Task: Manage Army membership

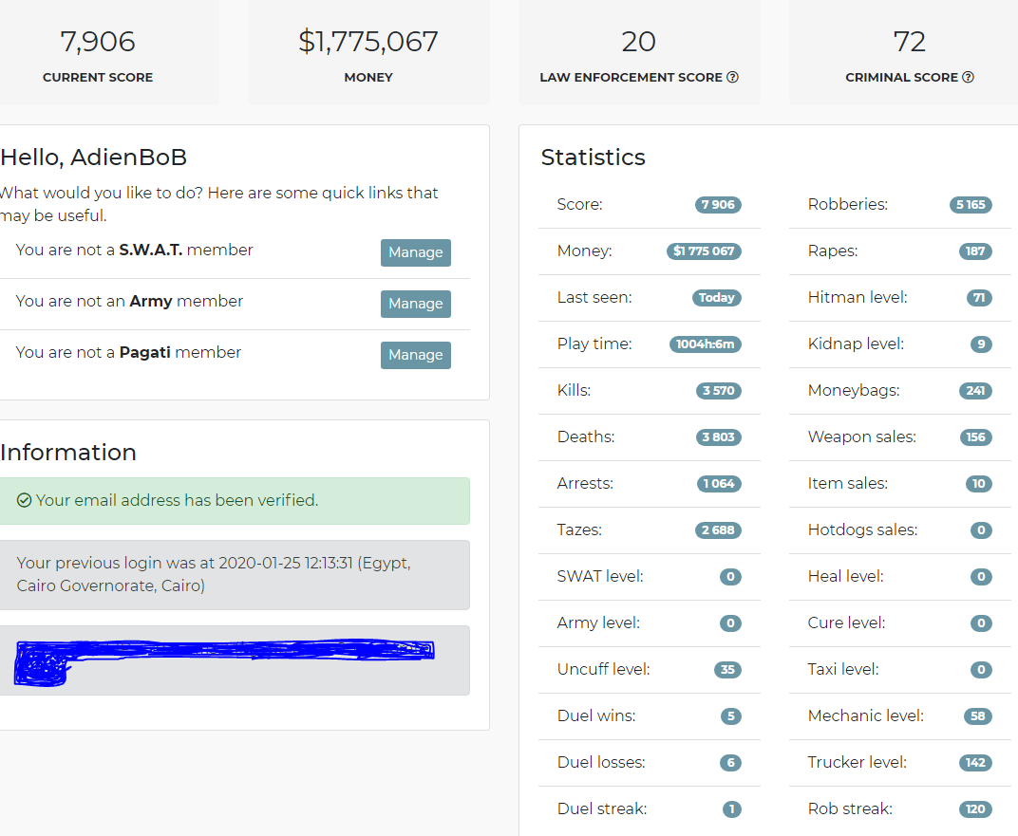Action: point(416,304)
